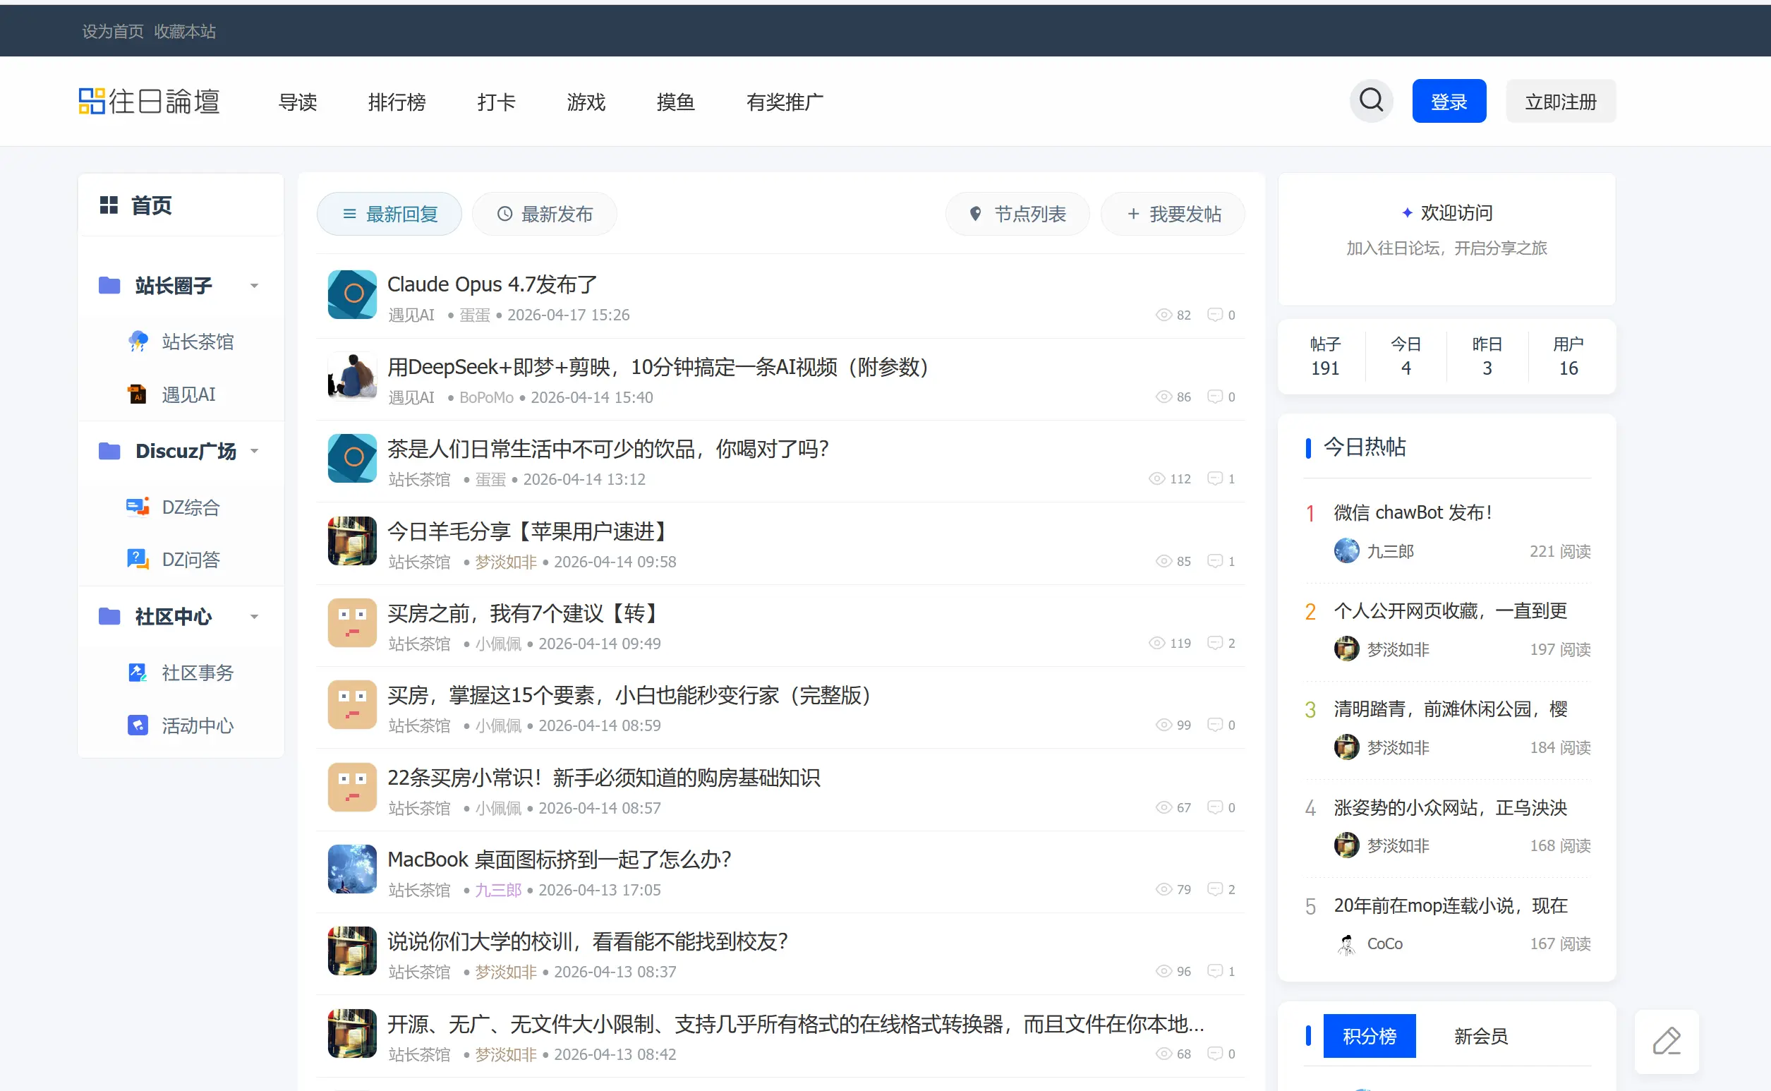1771x1091 pixels.
Task: Open hot post 涨姿势的小众网站
Action: [x=1450, y=807]
